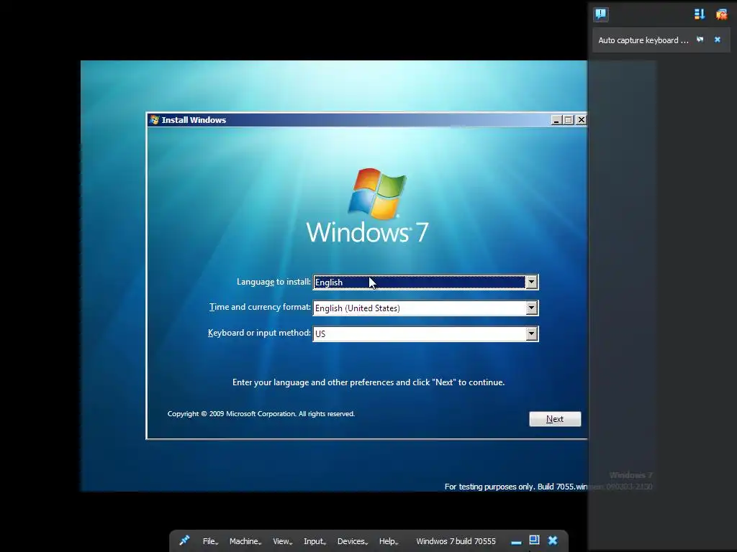Open the Machine menu

(x=245, y=541)
